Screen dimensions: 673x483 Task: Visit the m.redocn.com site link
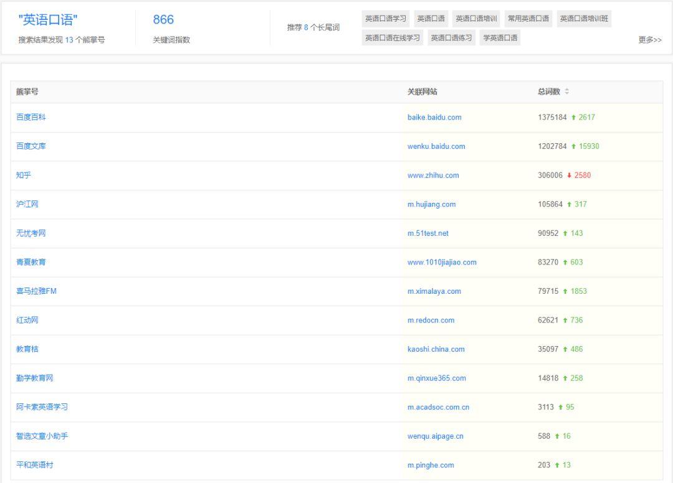click(431, 320)
